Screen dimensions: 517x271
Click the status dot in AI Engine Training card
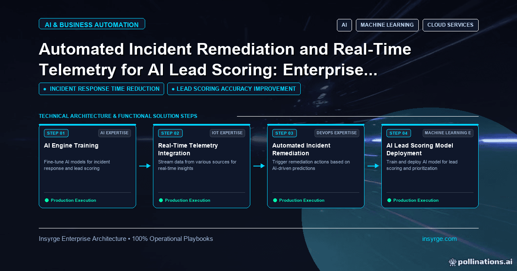pos(47,200)
